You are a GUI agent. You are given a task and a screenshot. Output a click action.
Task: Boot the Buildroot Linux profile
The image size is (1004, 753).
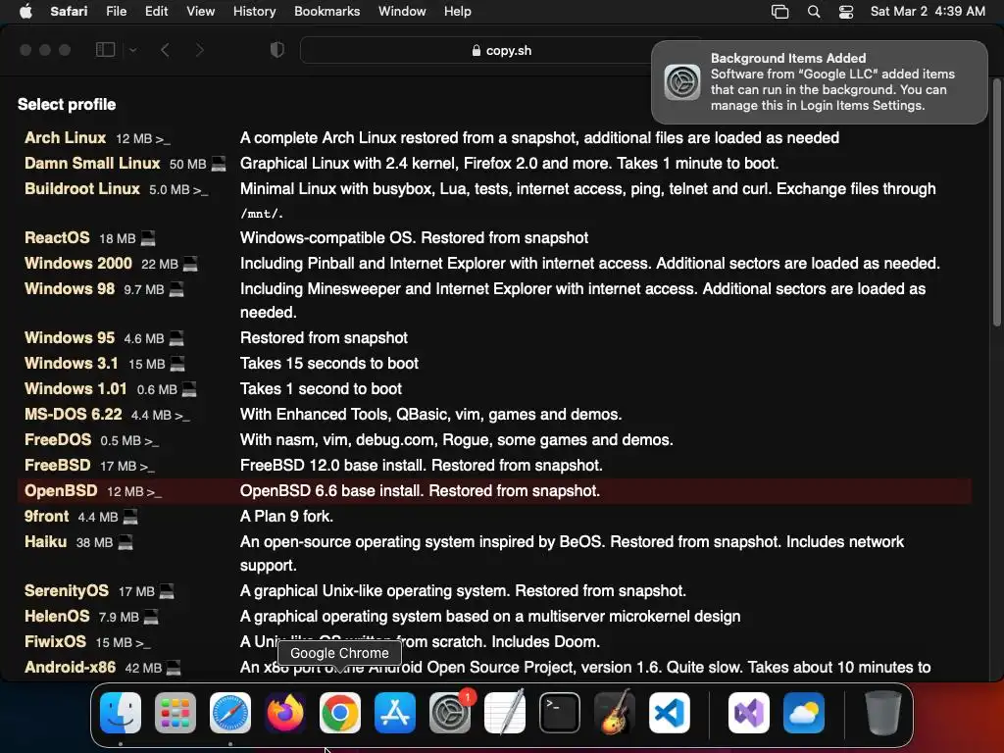[82, 189]
